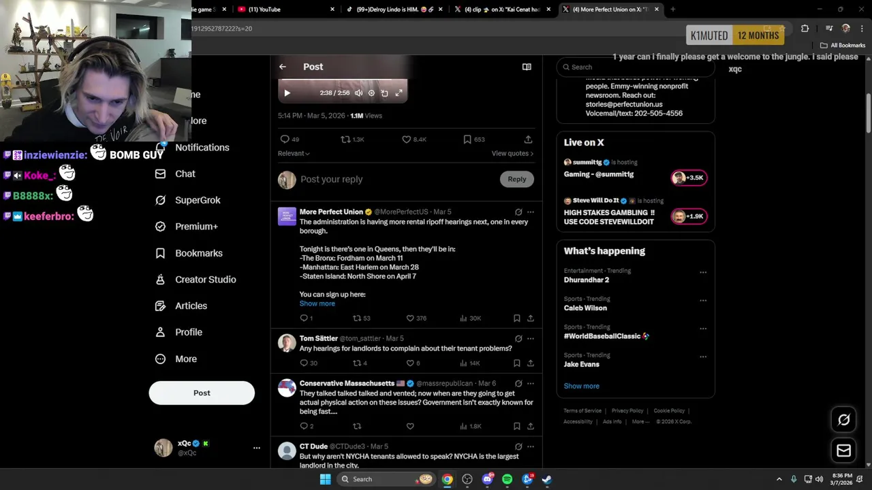
Task: Open Discord from taskbar
Action: tap(487, 479)
